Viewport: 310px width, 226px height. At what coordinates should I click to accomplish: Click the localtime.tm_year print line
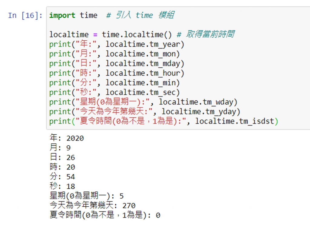tap(117, 44)
